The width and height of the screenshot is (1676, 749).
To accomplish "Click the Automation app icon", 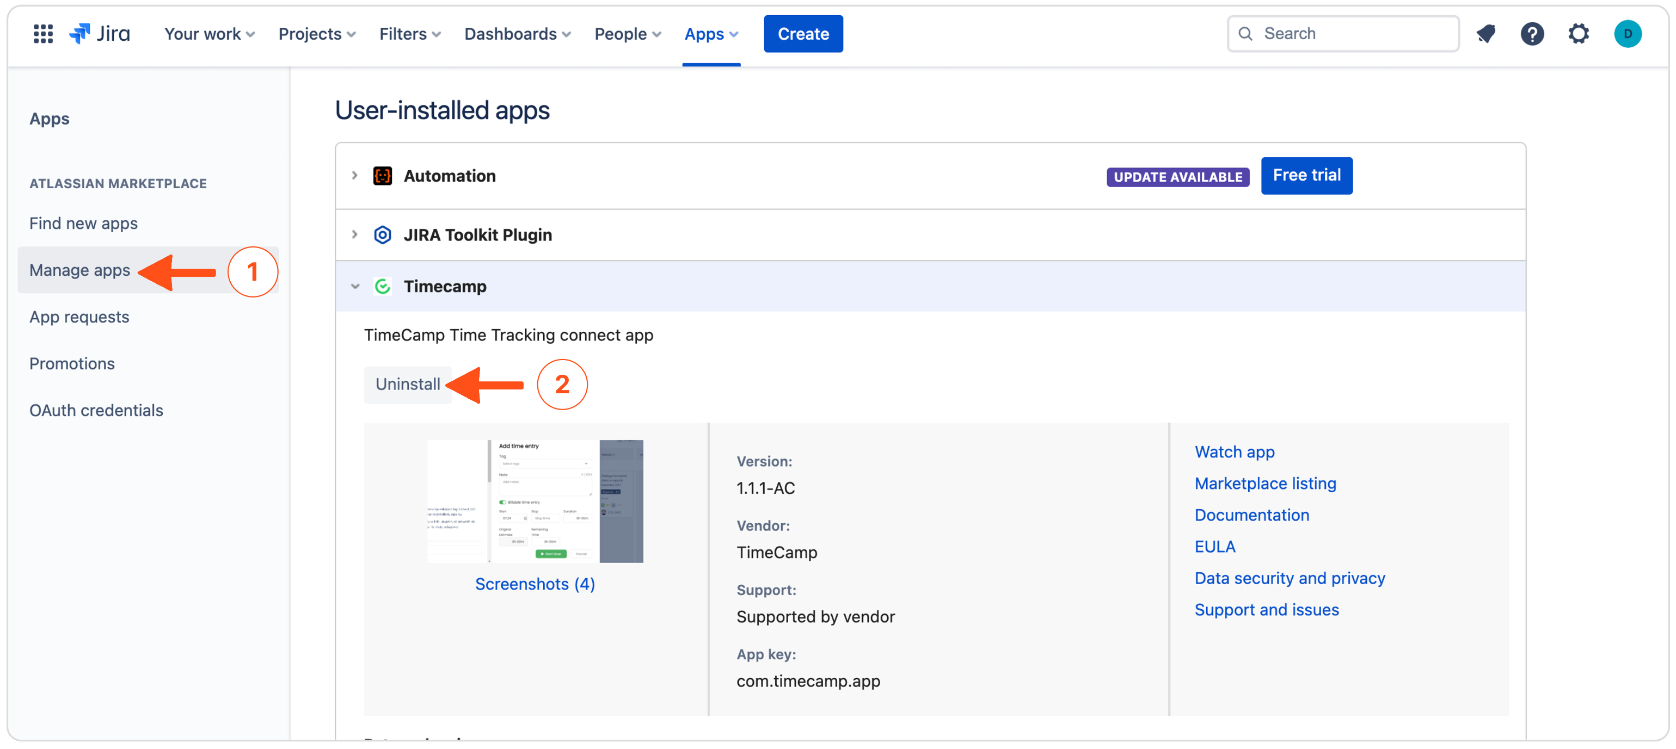I will (x=383, y=176).
